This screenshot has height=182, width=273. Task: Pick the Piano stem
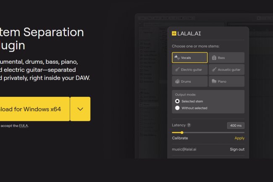click(226, 81)
